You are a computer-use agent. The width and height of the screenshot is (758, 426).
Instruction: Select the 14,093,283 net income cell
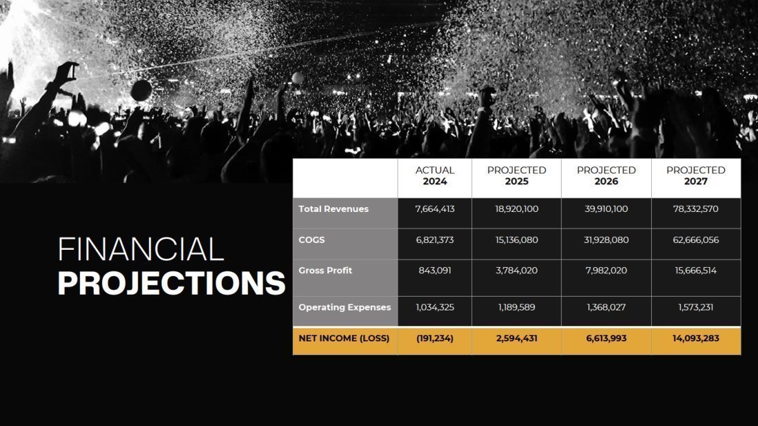point(696,341)
